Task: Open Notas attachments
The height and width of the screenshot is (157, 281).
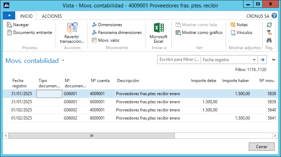Action: [239, 25]
